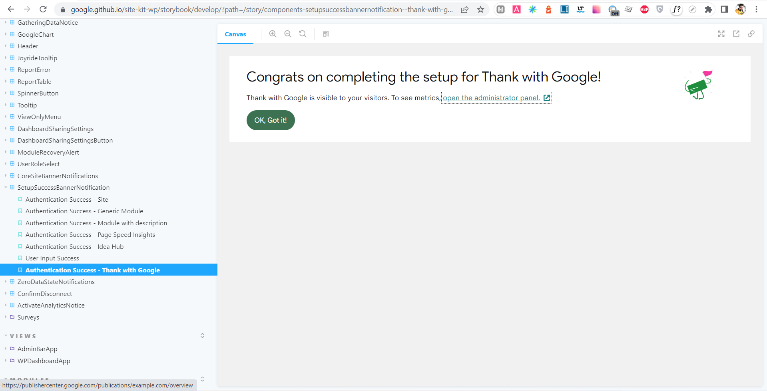Select SpinnerButton component
The height and width of the screenshot is (391, 767).
tap(38, 93)
